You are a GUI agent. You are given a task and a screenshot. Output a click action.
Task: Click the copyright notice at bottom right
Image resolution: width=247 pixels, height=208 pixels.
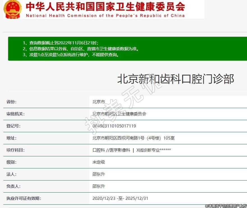(x=226, y=206)
